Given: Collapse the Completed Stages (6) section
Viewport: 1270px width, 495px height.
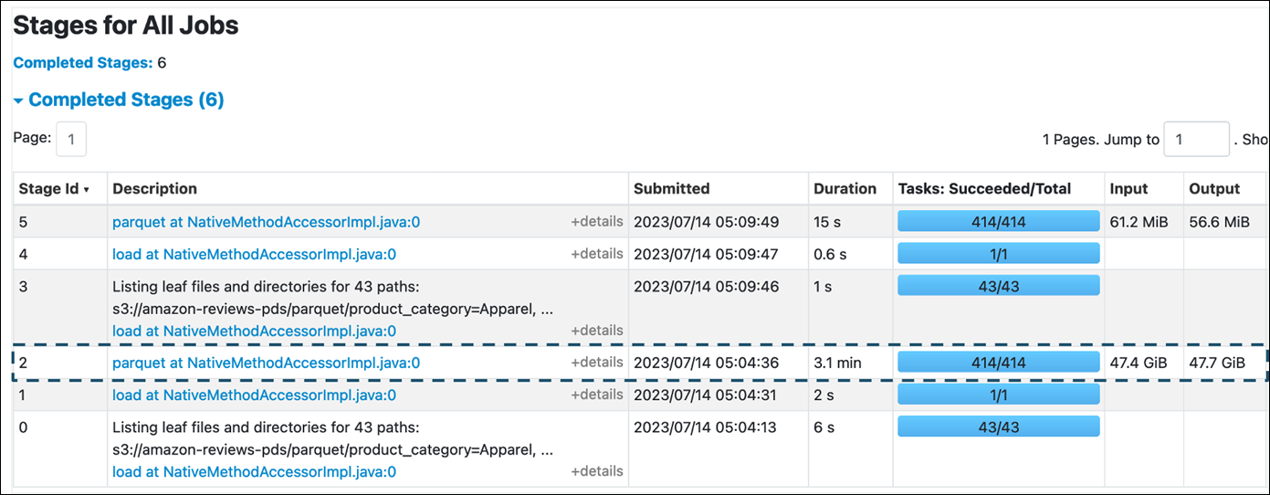Looking at the screenshot, I should pyautogui.click(x=119, y=100).
